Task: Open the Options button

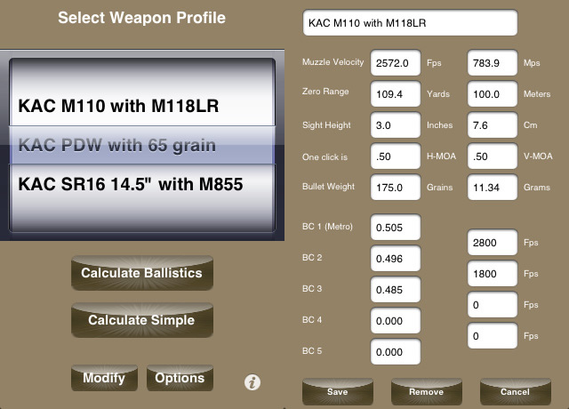Action: (x=180, y=378)
